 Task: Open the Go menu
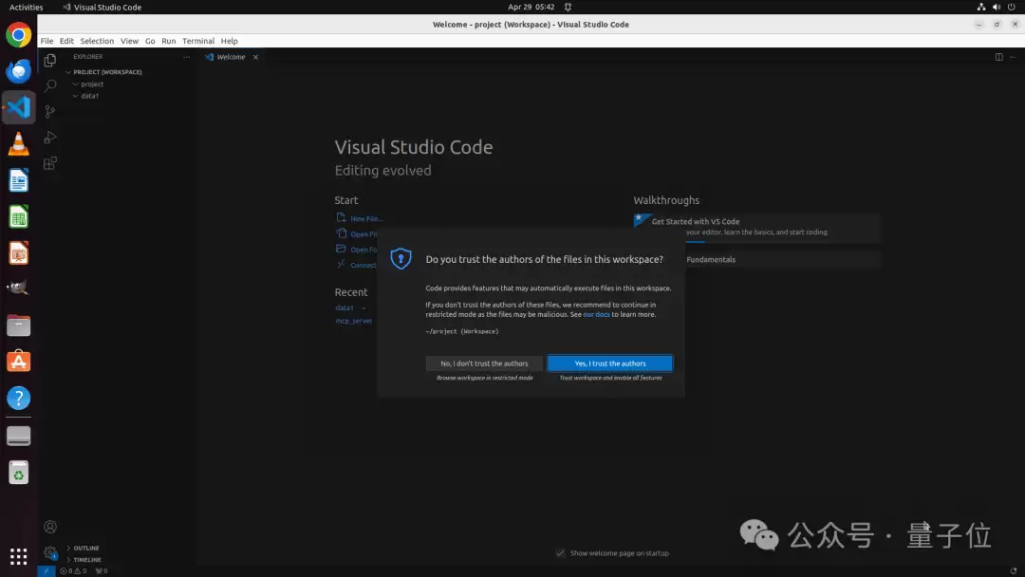[150, 41]
